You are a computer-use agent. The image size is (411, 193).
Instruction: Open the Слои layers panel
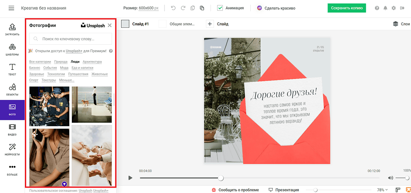[x=401, y=24]
